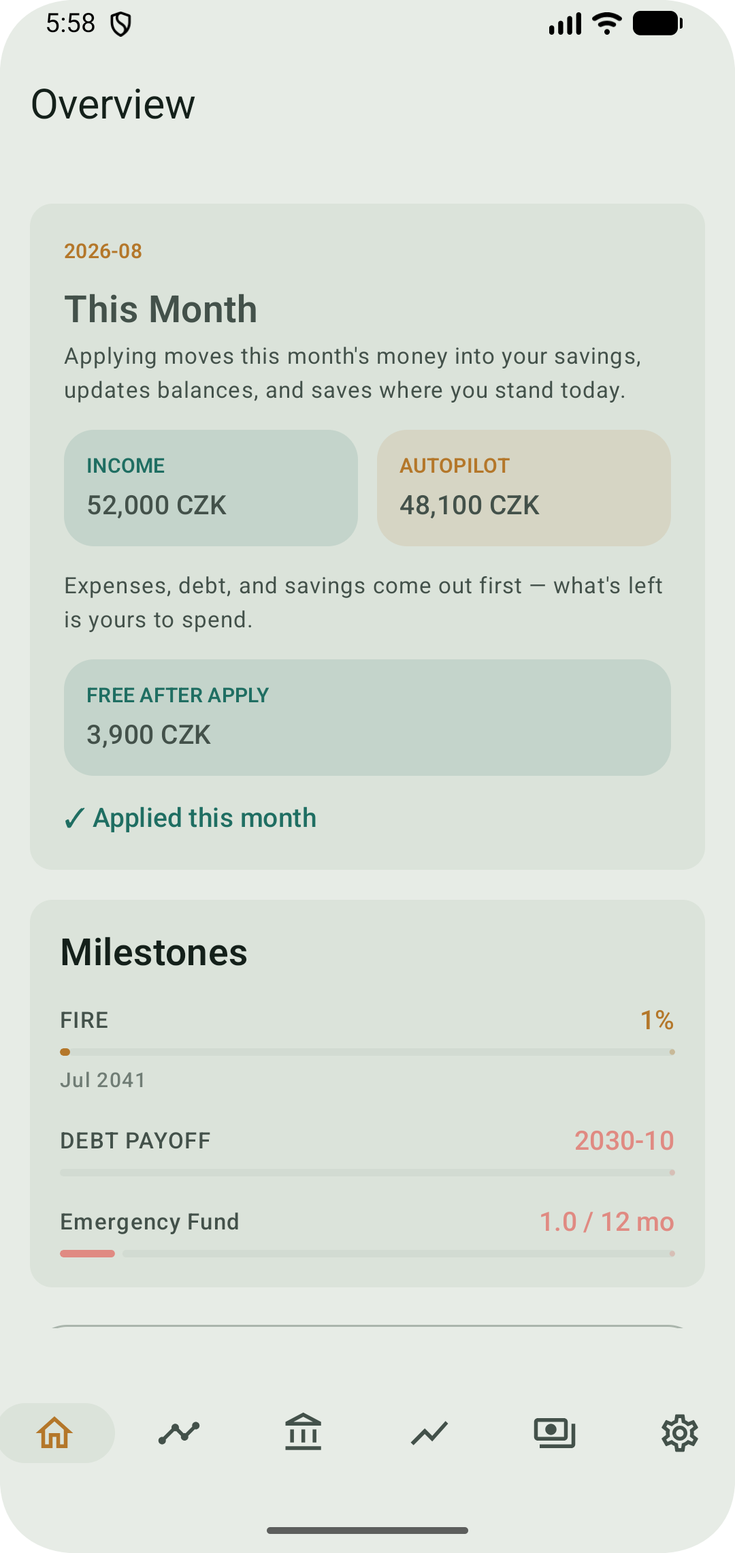The width and height of the screenshot is (735, 1553).
Task: Open the Home tab icon
Action: (55, 1432)
